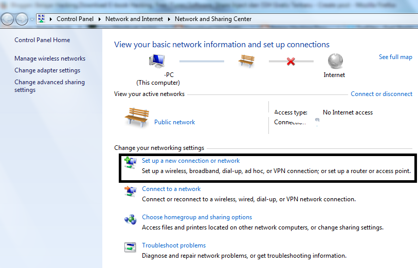Open Control Panel Home

[x=42, y=40]
